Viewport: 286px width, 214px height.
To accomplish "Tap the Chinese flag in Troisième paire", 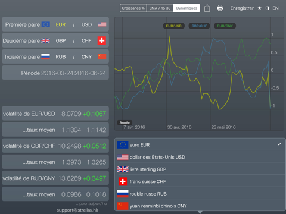I will (x=102, y=57).
